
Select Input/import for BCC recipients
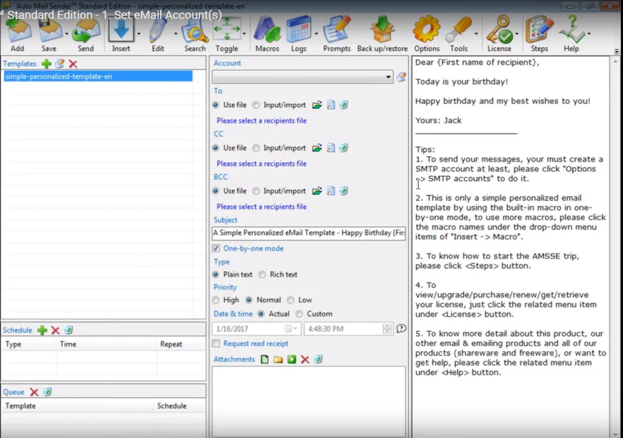click(x=256, y=191)
